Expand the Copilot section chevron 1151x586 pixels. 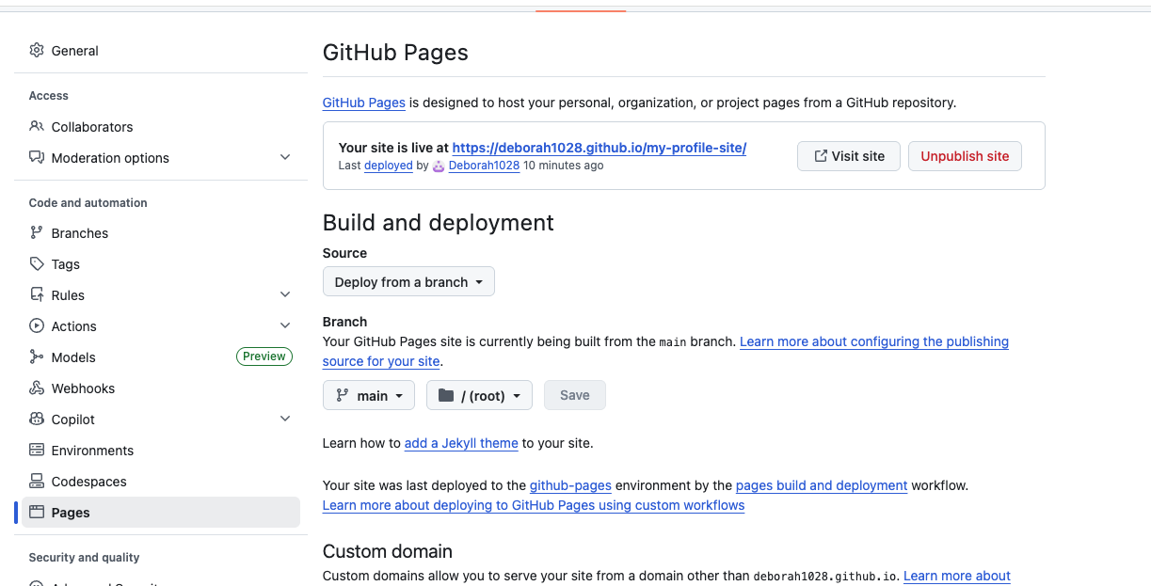point(285,420)
